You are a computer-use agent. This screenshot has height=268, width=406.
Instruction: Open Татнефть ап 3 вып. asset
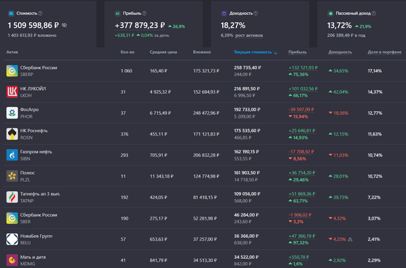[40, 193]
